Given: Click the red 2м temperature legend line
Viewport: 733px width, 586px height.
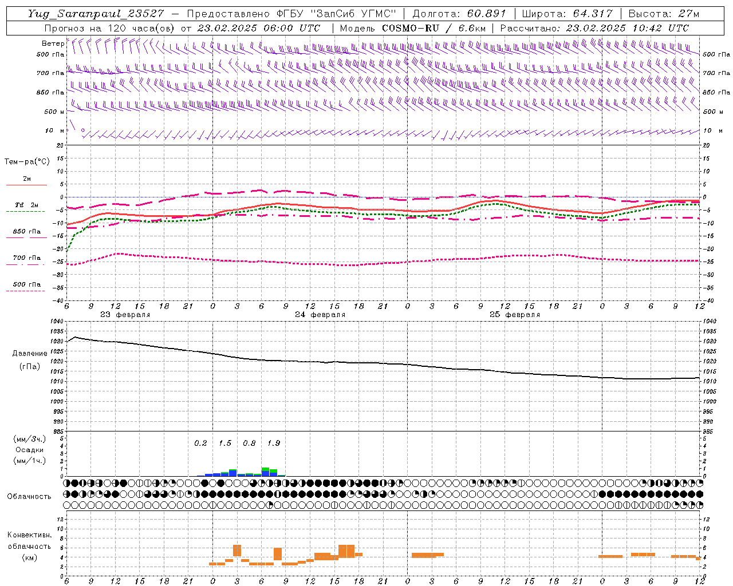Looking at the screenshot, I should [26, 185].
